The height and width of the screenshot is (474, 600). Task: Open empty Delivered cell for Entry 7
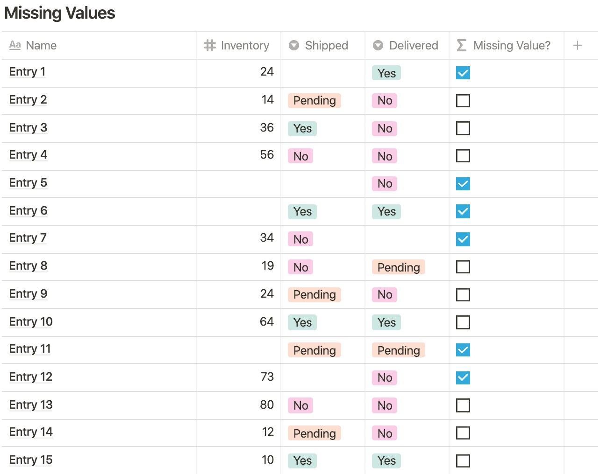tap(407, 239)
